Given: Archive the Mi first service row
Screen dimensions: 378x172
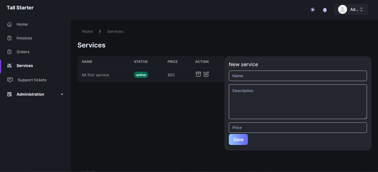Looking at the screenshot, I should 198,74.
